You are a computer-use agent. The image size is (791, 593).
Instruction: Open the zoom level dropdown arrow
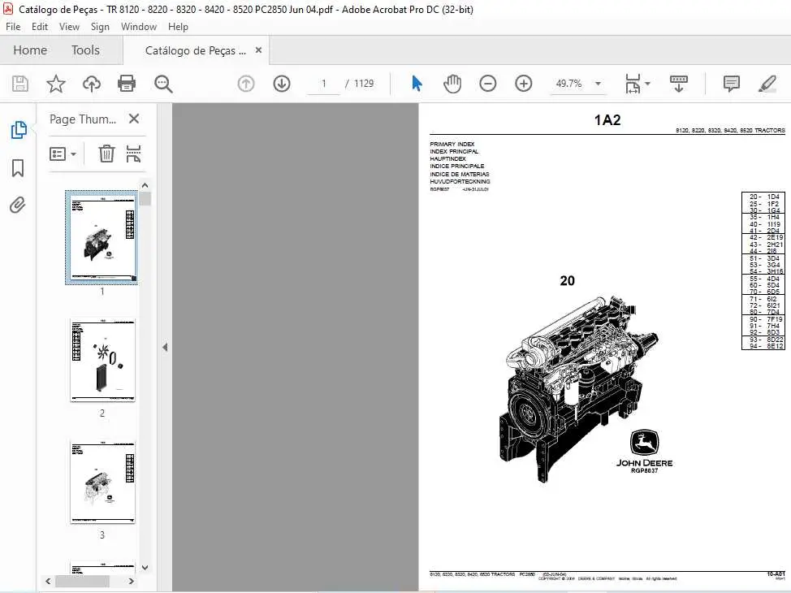[598, 84]
